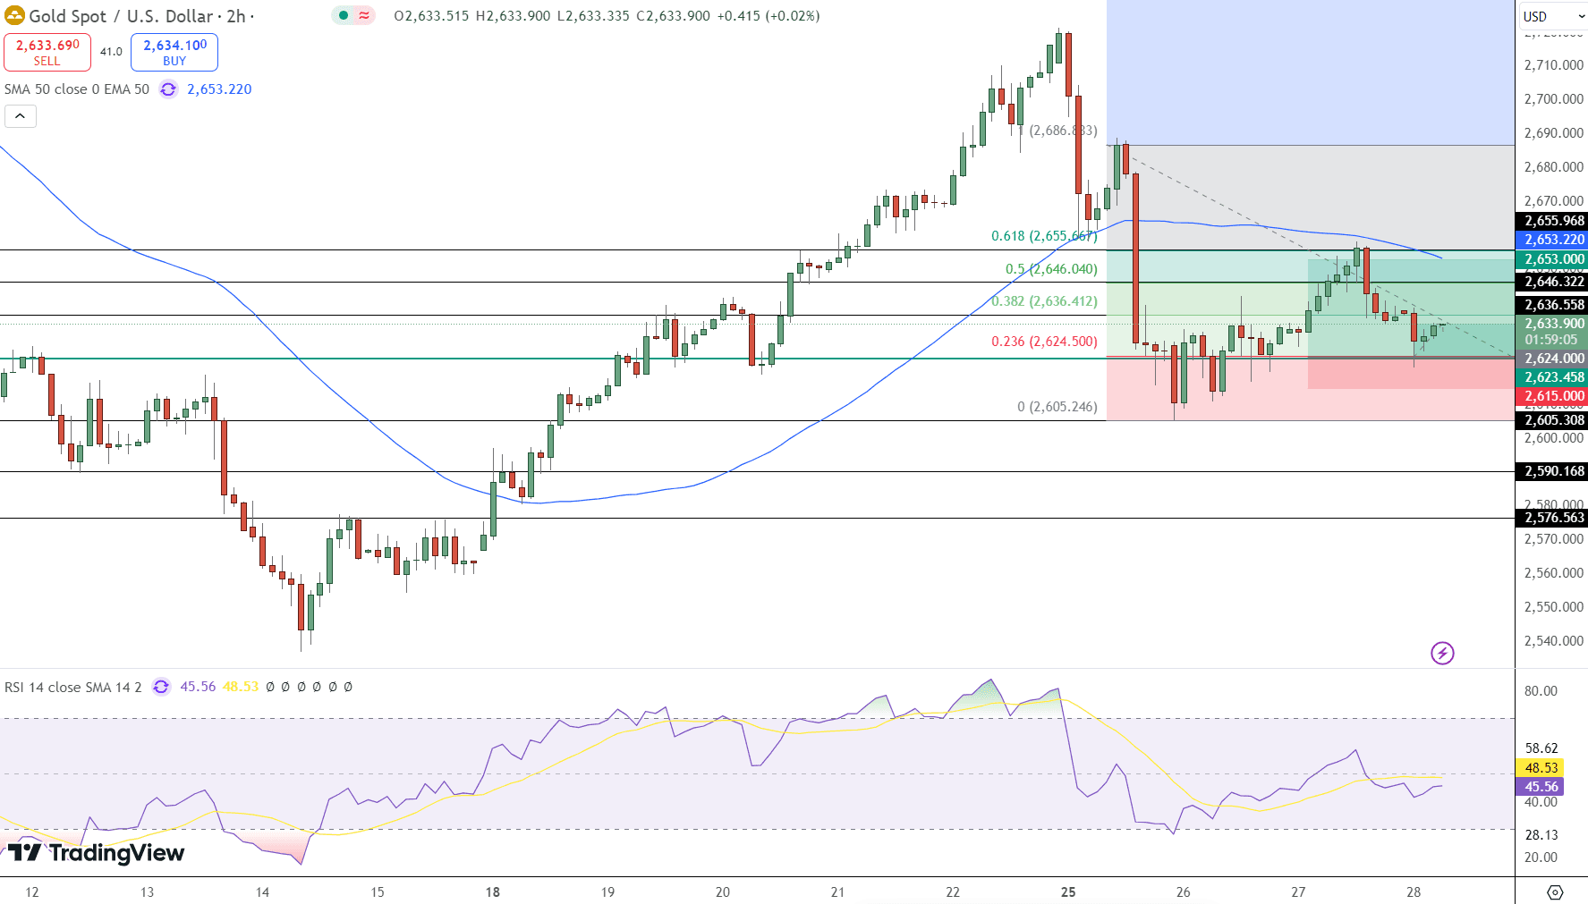The image size is (1588, 904).
Task: Click the RSI value 45.56 in legend
Action: (x=198, y=687)
